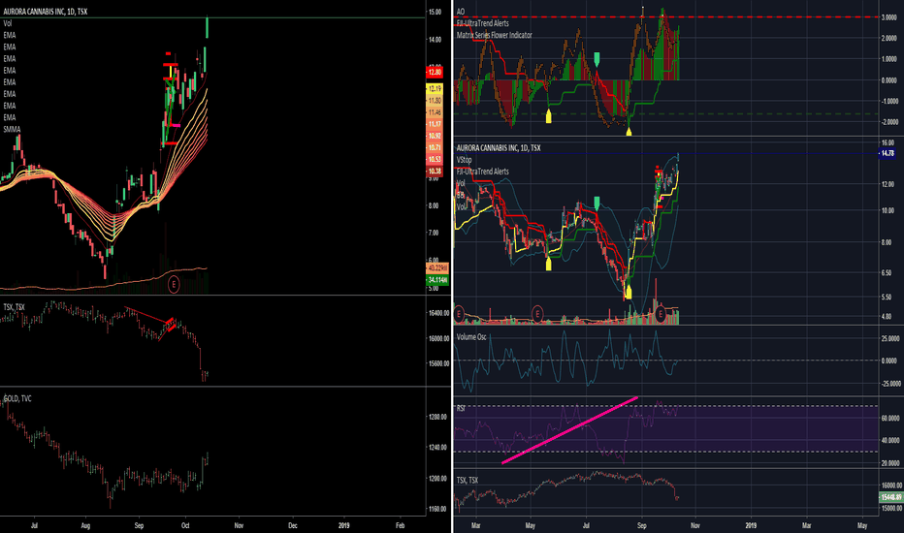Click the Aug label on the left time axis
This screenshot has height=533, width=904.
click(86, 525)
